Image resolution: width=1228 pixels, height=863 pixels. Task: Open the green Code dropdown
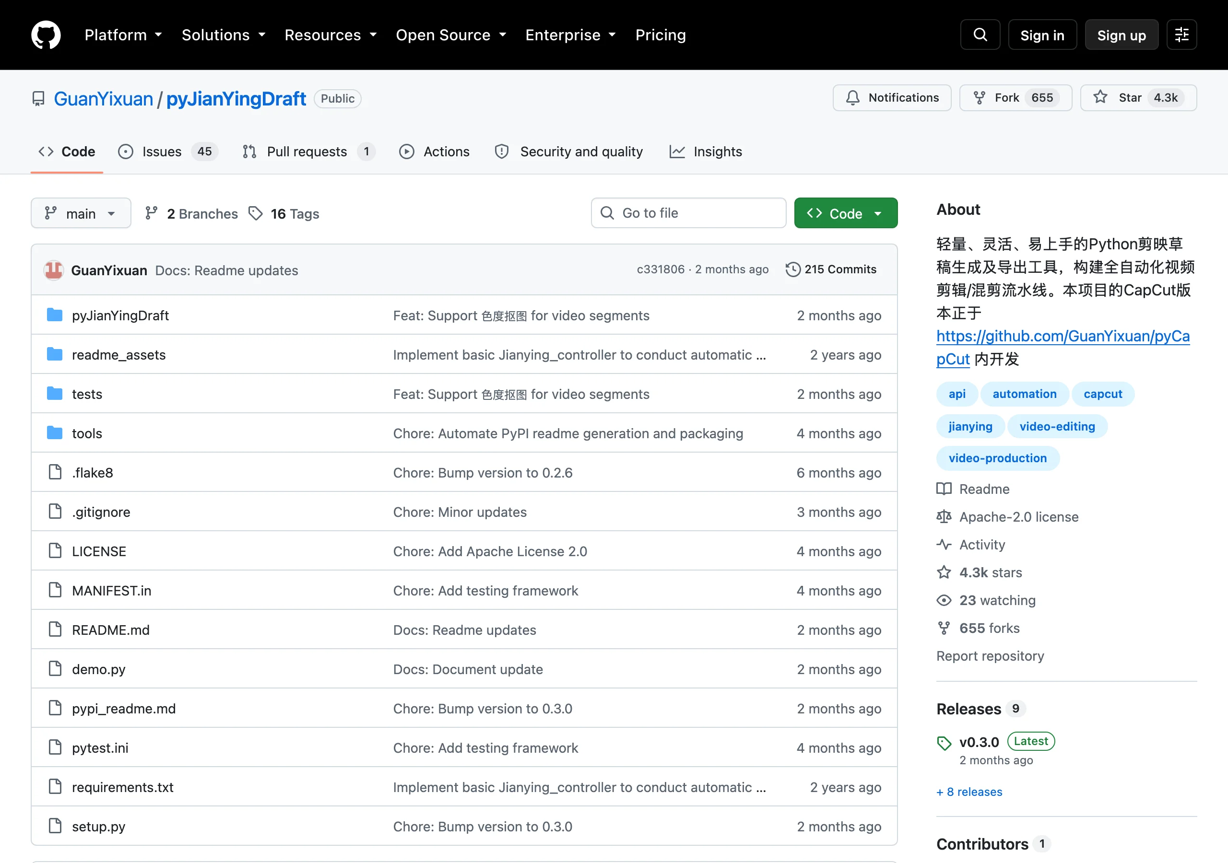pyautogui.click(x=846, y=213)
